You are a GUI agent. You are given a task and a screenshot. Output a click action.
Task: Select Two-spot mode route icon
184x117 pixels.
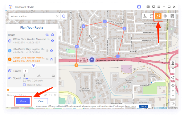[x=152, y=16]
